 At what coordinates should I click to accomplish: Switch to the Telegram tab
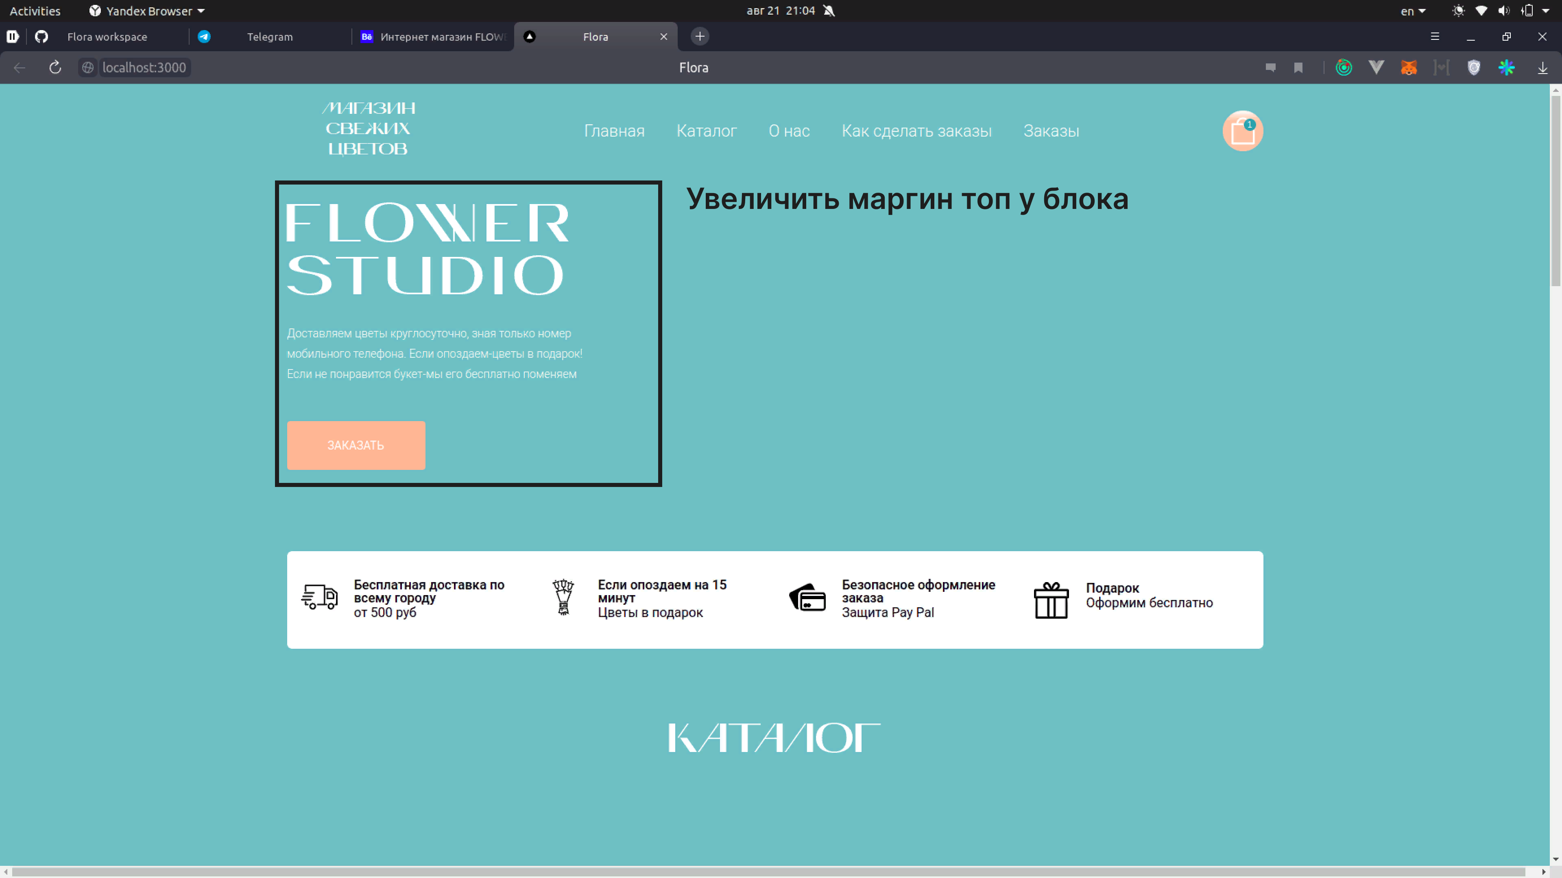269,36
